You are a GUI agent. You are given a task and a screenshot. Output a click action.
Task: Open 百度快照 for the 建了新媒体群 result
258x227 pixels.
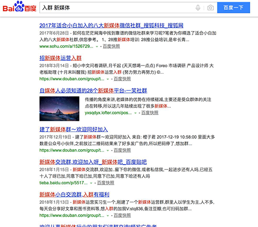(122, 150)
